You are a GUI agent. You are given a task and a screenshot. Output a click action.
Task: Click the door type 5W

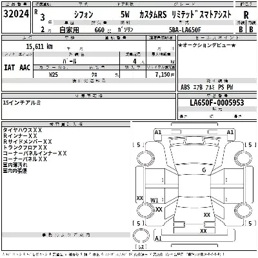tap(125, 15)
